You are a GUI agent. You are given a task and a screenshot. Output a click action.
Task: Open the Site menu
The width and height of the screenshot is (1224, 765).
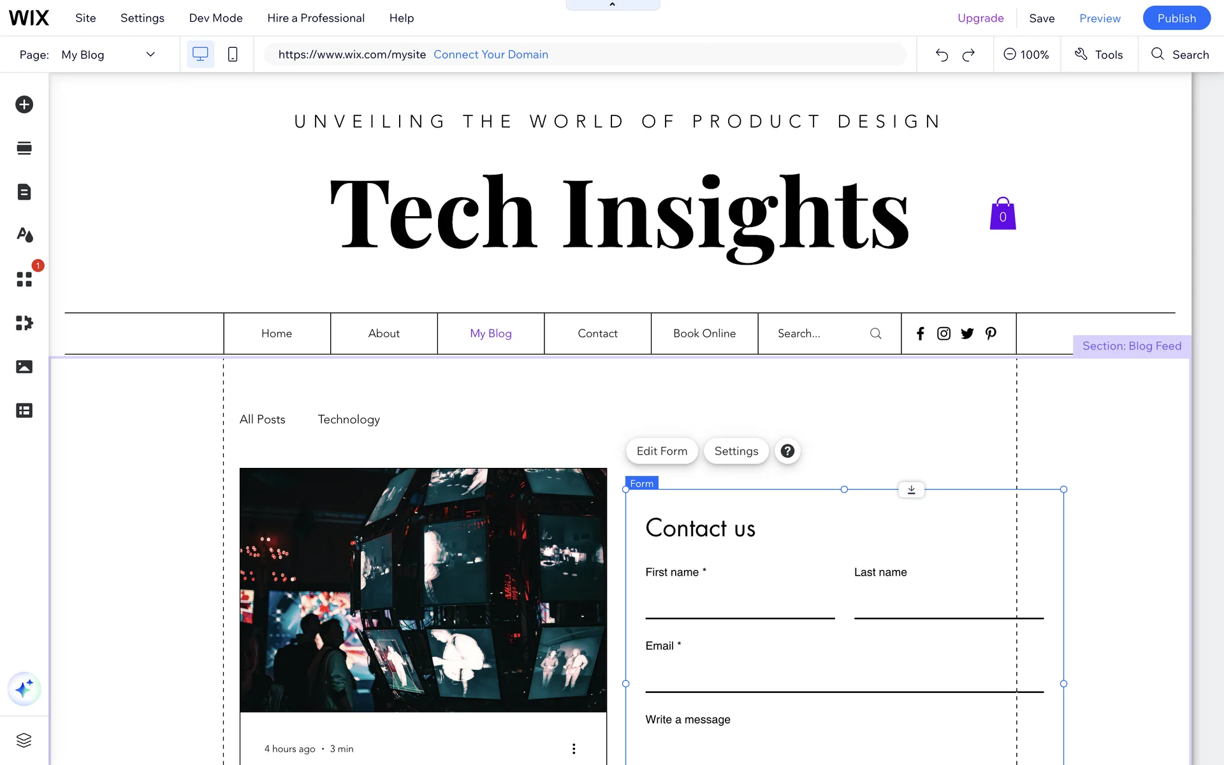pos(85,18)
